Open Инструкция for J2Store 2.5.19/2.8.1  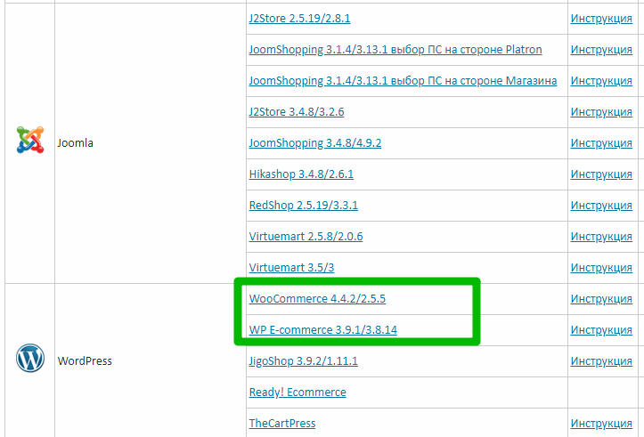(x=601, y=19)
